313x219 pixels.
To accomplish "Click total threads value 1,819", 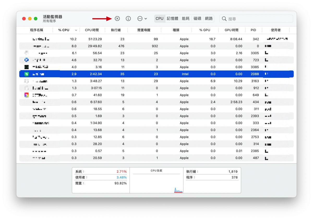I will pyautogui.click(x=233, y=172).
